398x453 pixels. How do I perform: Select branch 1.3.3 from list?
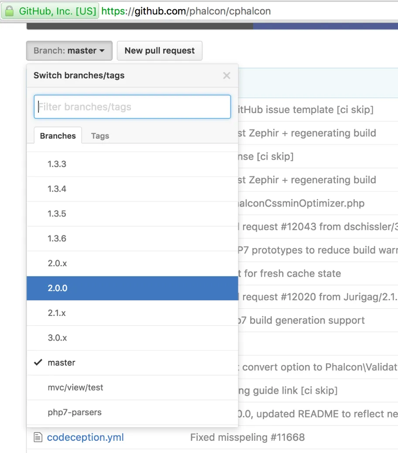click(x=57, y=164)
